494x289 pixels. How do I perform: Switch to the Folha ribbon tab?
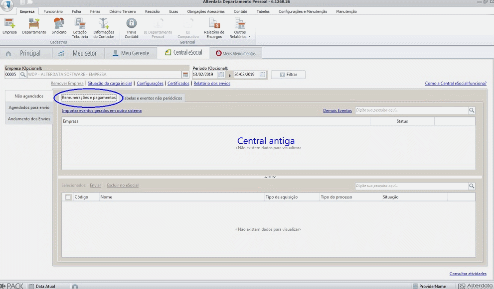(76, 11)
